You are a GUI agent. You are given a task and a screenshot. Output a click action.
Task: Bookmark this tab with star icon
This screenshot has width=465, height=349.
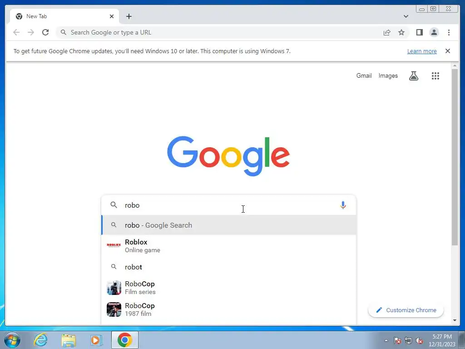coord(401,32)
